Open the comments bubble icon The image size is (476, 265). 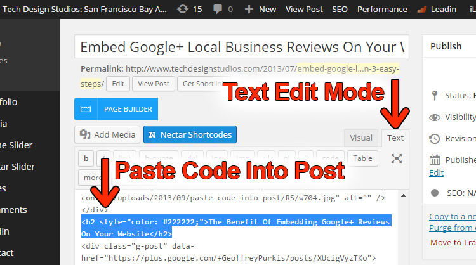pyautogui.click(x=217, y=9)
